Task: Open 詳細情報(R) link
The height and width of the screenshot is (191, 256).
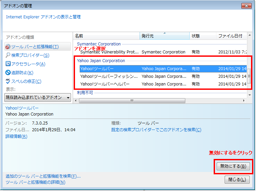Action: point(16,136)
